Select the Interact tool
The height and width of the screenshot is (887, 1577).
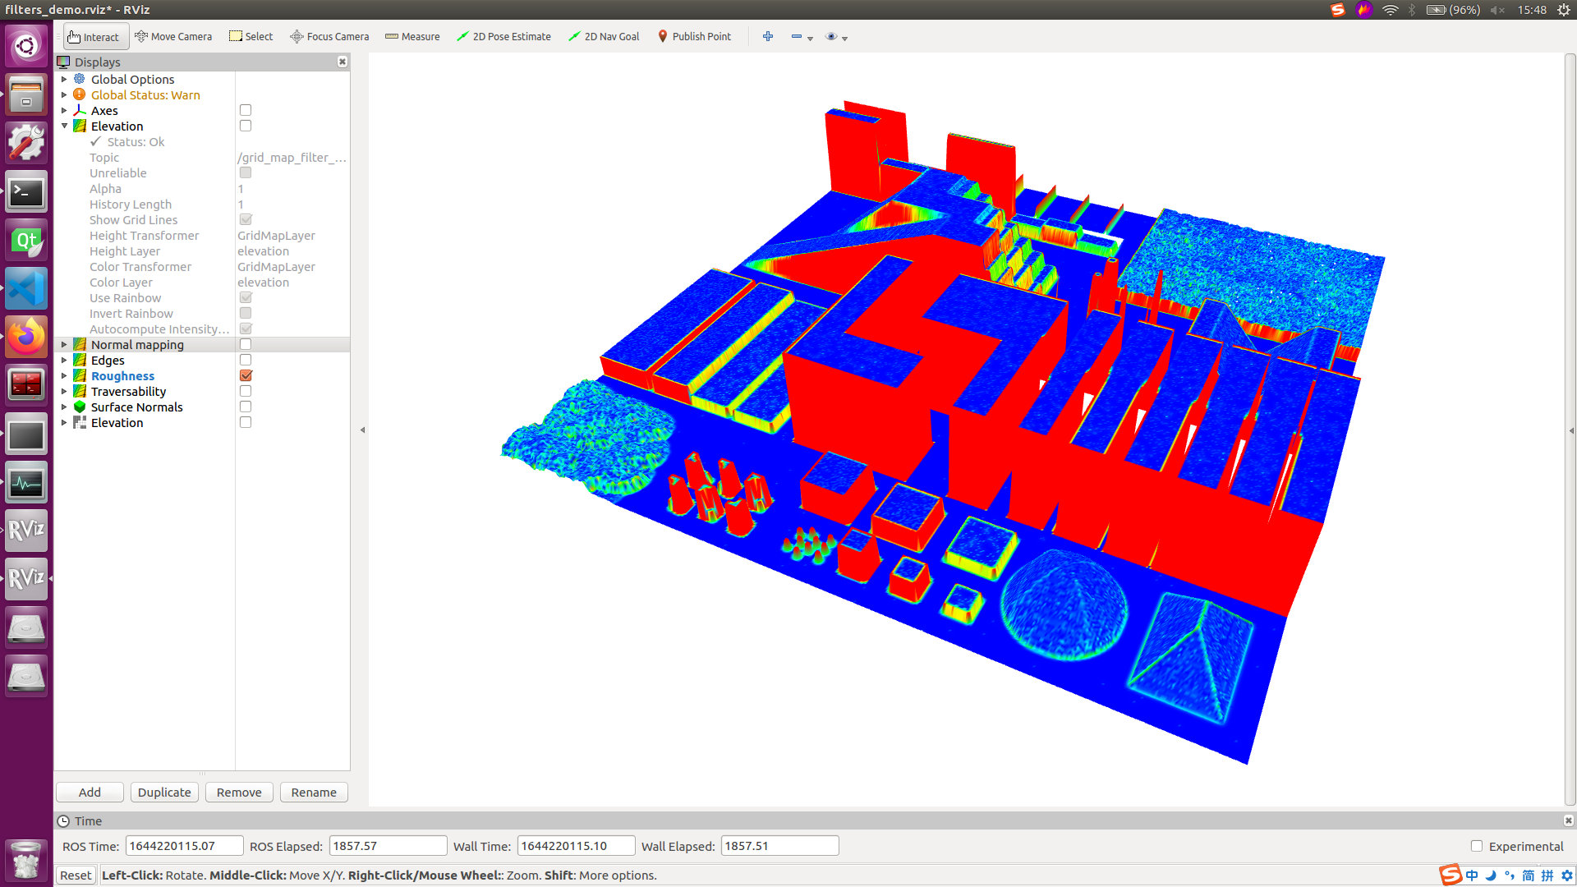(94, 36)
